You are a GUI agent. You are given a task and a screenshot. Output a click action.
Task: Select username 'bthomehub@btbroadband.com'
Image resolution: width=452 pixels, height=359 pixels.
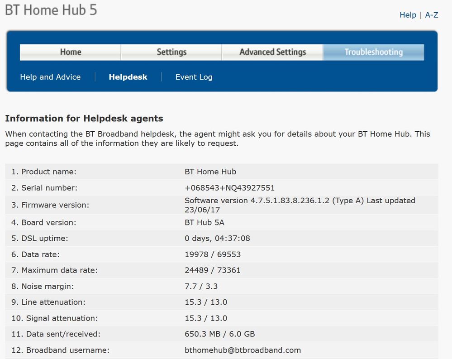click(243, 350)
